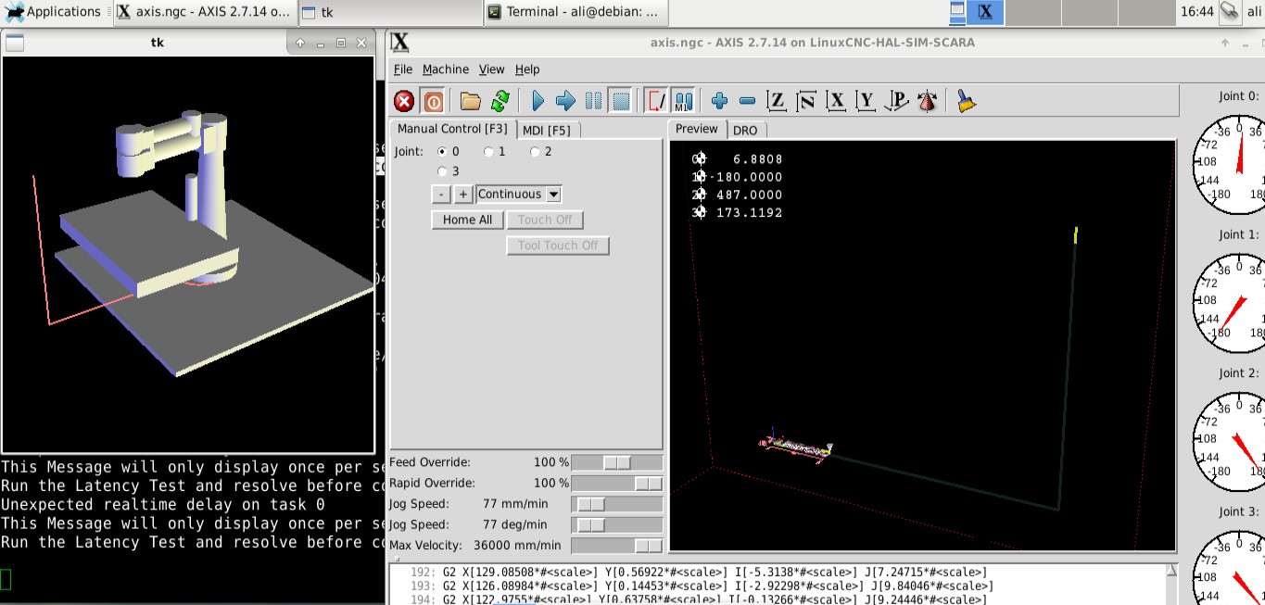The width and height of the screenshot is (1265, 605).
Task: Select joint 2 radio button
Action: click(535, 151)
